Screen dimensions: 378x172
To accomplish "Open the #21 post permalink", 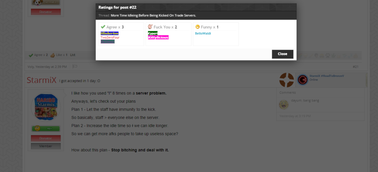I will point(356,67).
